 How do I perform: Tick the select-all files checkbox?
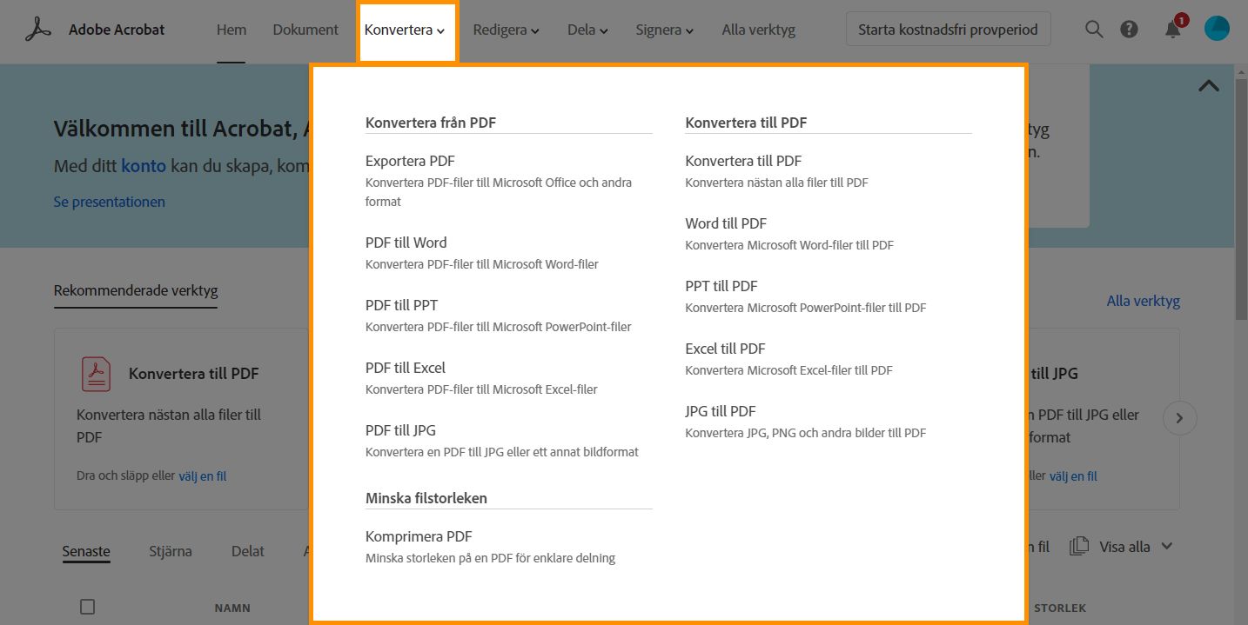tap(87, 607)
